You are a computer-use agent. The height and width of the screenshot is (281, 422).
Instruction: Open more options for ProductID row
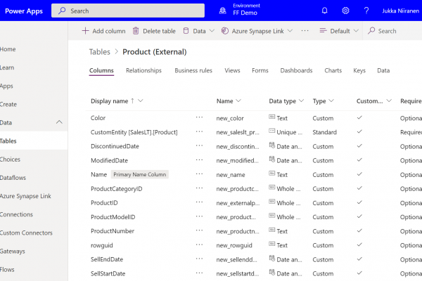tap(200, 202)
